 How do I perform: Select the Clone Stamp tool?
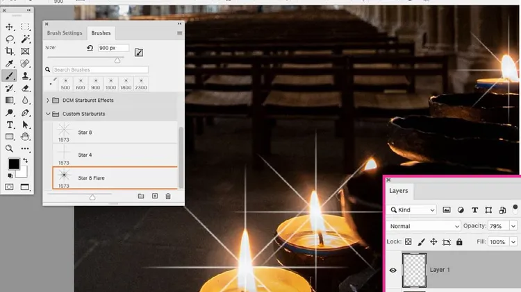coord(25,76)
